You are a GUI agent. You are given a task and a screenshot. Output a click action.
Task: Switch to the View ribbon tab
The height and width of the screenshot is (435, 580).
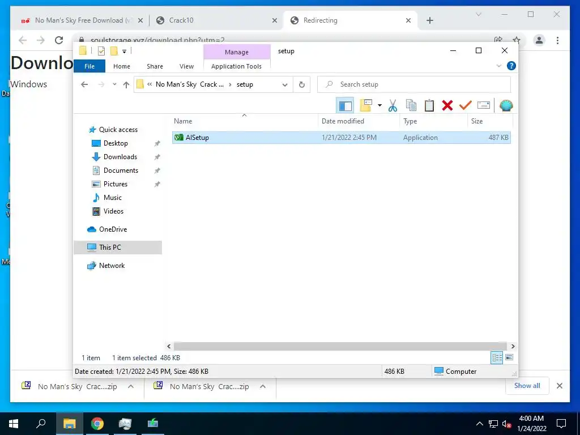click(x=186, y=66)
